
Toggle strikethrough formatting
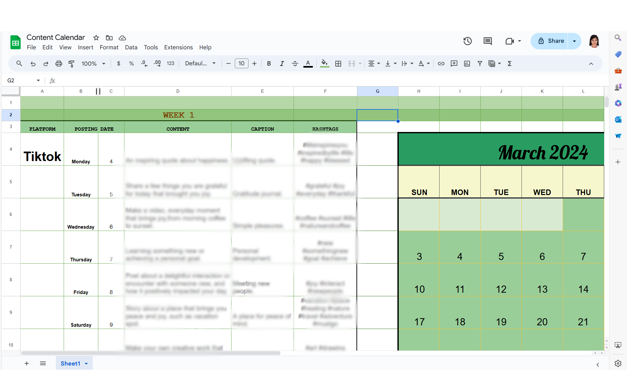tap(295, 64)
